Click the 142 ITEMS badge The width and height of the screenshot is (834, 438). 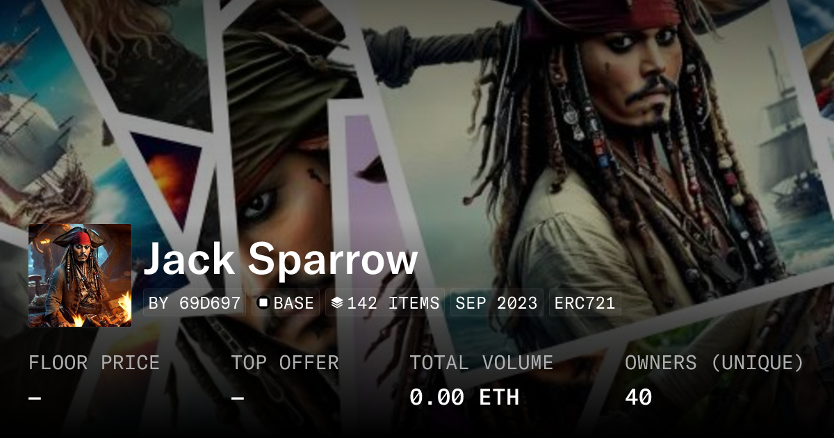pos(385,303)
